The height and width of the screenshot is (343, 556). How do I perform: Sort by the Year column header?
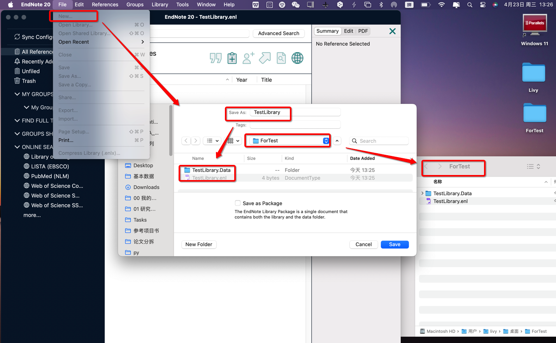click(x=242, y=80)
